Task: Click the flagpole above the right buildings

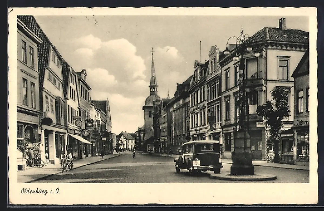Action: pos(200,51)
